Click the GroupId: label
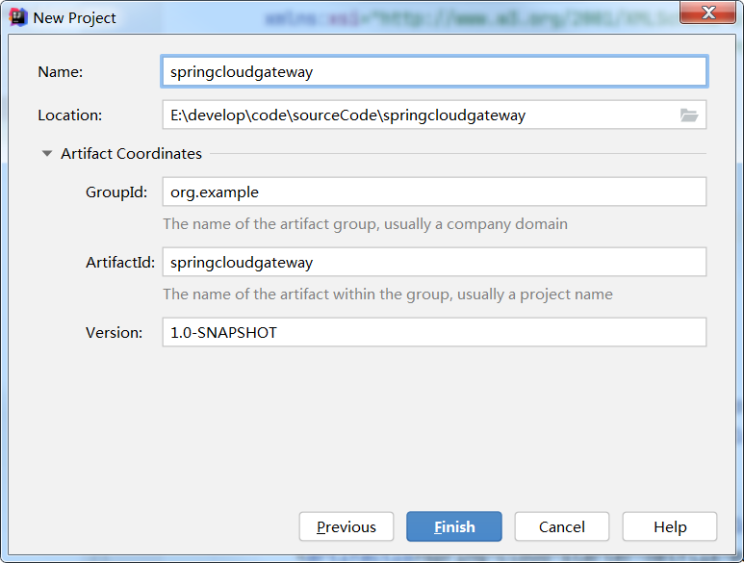This screenshot has width=744, height=563. 116,192
